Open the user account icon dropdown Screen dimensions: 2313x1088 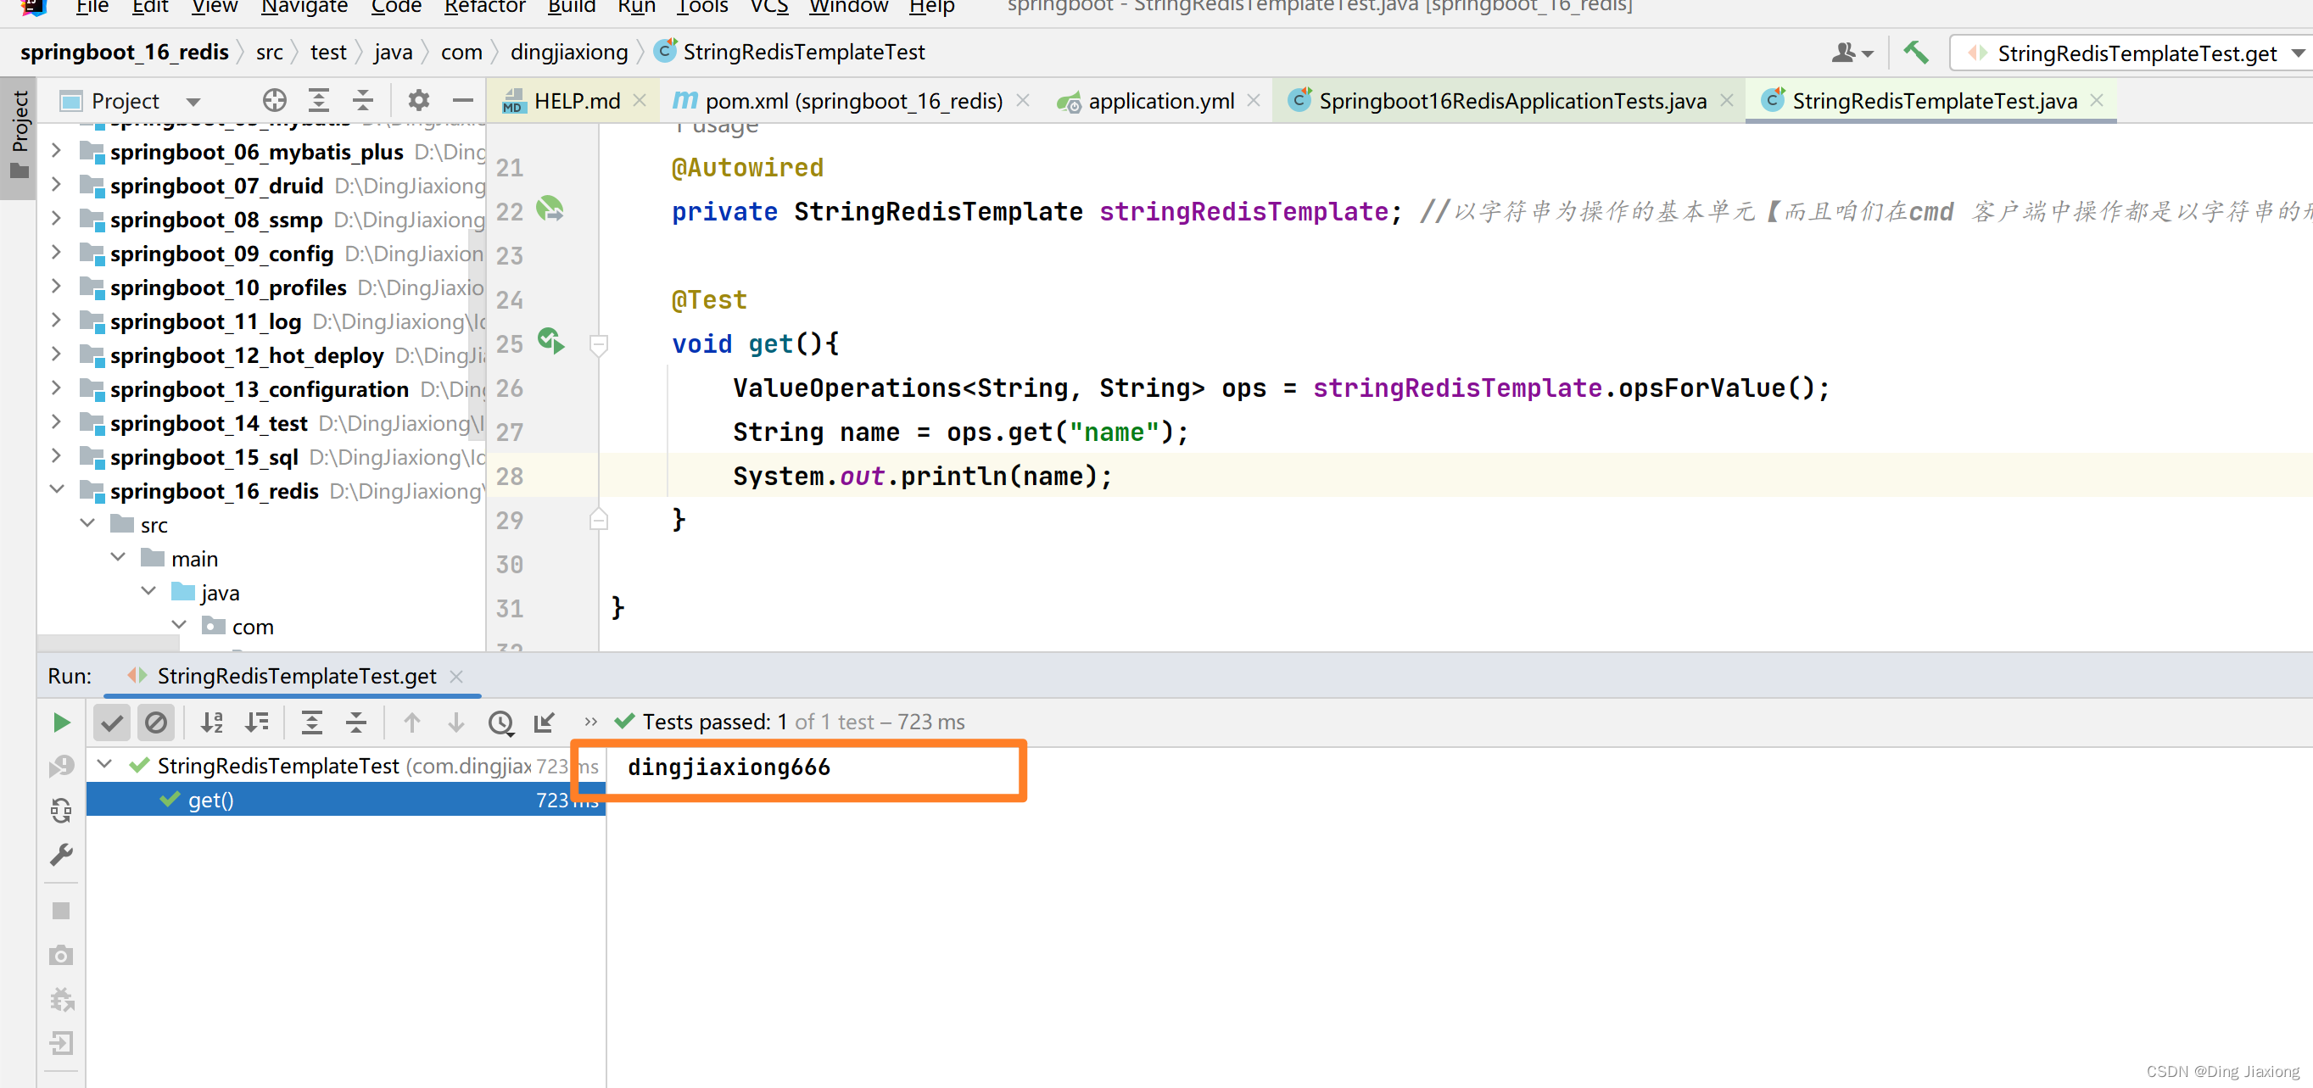pos(1852,53)
